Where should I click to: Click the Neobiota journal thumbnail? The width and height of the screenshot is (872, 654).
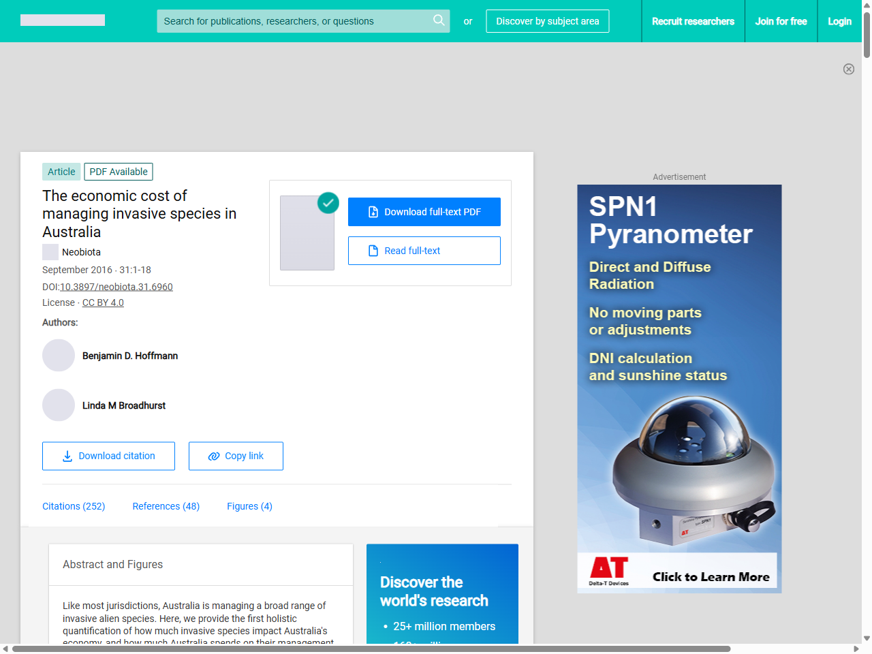tap(50, 252)
